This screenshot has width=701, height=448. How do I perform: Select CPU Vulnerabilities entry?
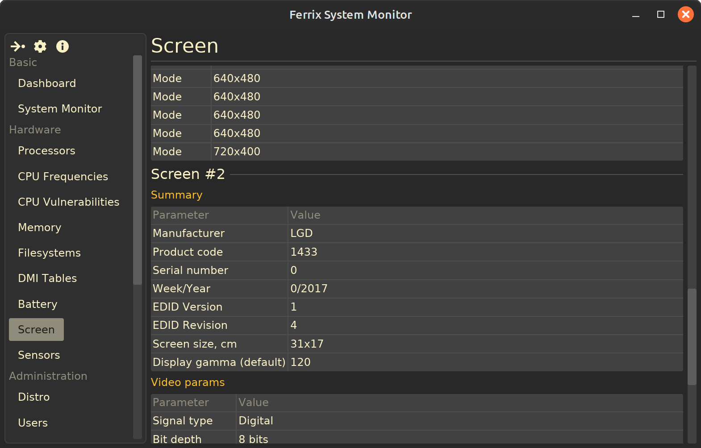pyautogui.click(x=68, y=202)
